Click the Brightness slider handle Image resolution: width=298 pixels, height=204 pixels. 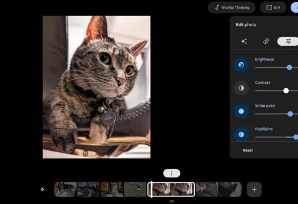(x=289, y=67)
